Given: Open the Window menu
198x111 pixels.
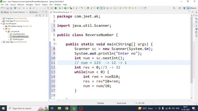Looking at the screenshot, I should 58,5.
